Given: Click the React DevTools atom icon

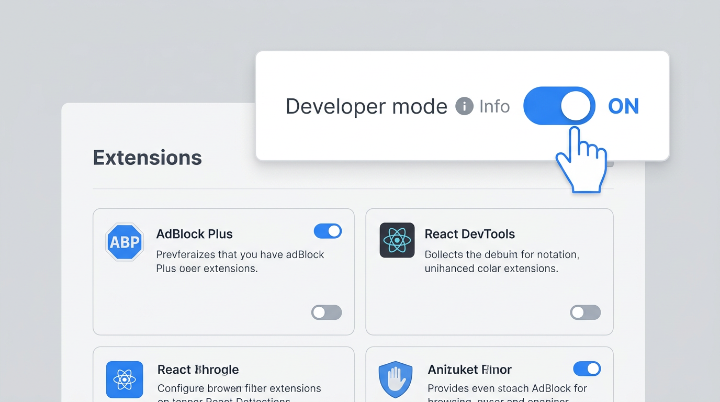Looking at the screenshot, I should 397,240.
